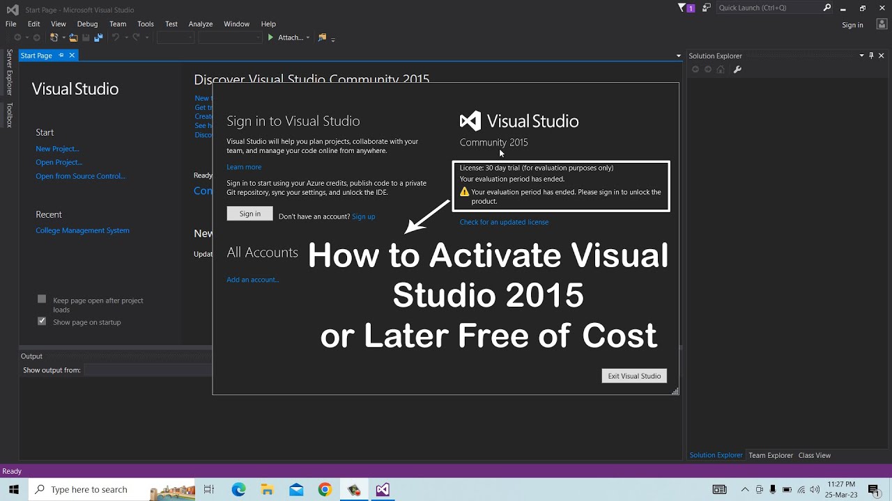Click the Solution Explorer Home icon
The width and height of the screenshot is (892, 501).
point(721,70)
